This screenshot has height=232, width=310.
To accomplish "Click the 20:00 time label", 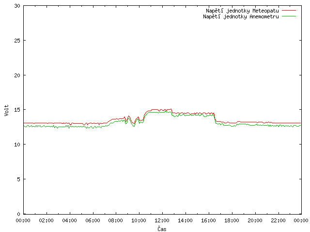I will pos(255,220).
